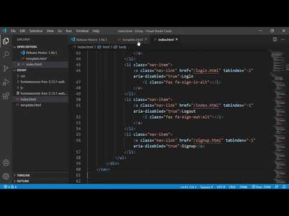
Task: Open Release Notes in Open Editors
Action: point(42,53)
